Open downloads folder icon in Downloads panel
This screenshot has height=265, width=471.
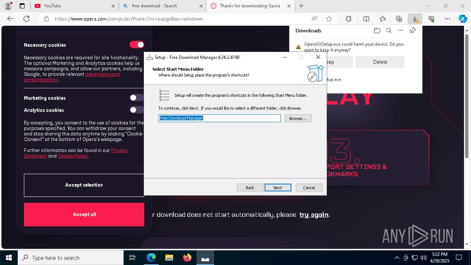(377, 31)
